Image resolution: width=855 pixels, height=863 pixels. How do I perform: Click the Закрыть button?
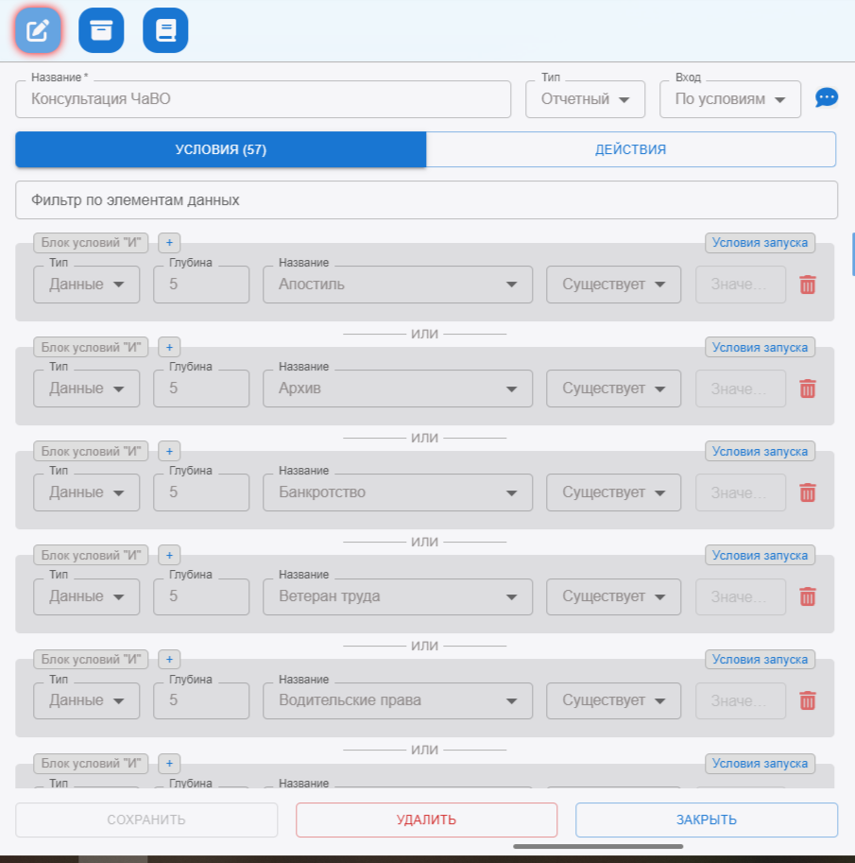[x=706, y=820]
